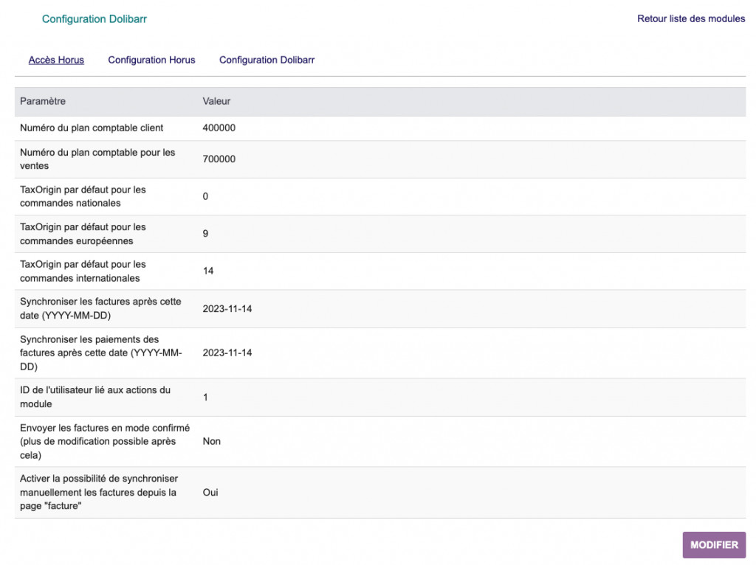Click the Non value for confirmed mode

tap(212, 441)
